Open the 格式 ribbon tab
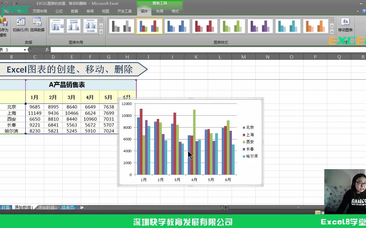 click(x=175, y=11)
